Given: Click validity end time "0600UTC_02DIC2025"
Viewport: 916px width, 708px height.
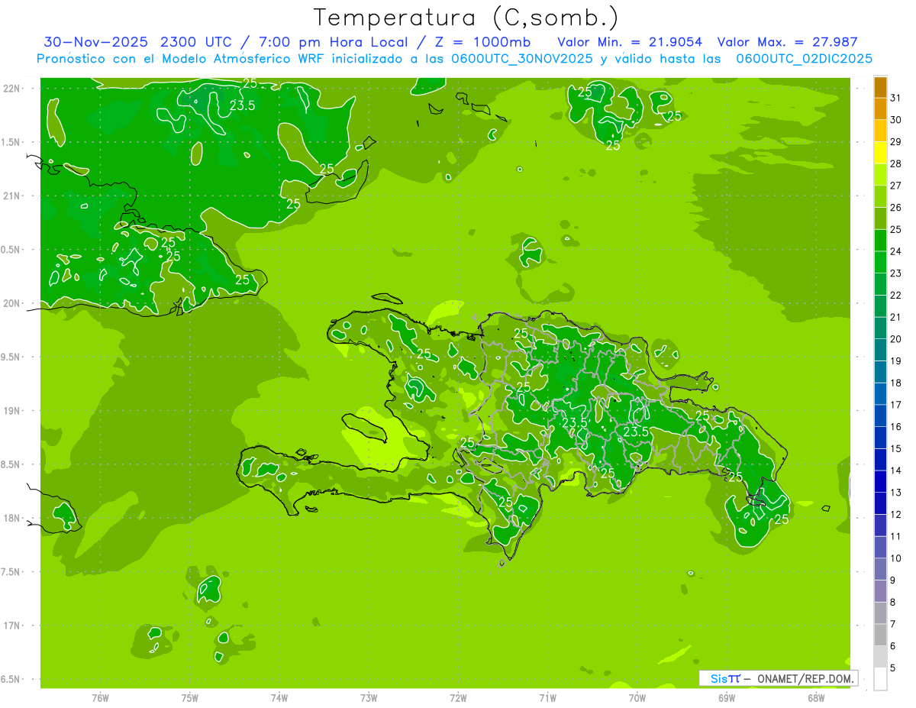Looking at the screenshot, I should pyautogui.click(x=804, y=59).
